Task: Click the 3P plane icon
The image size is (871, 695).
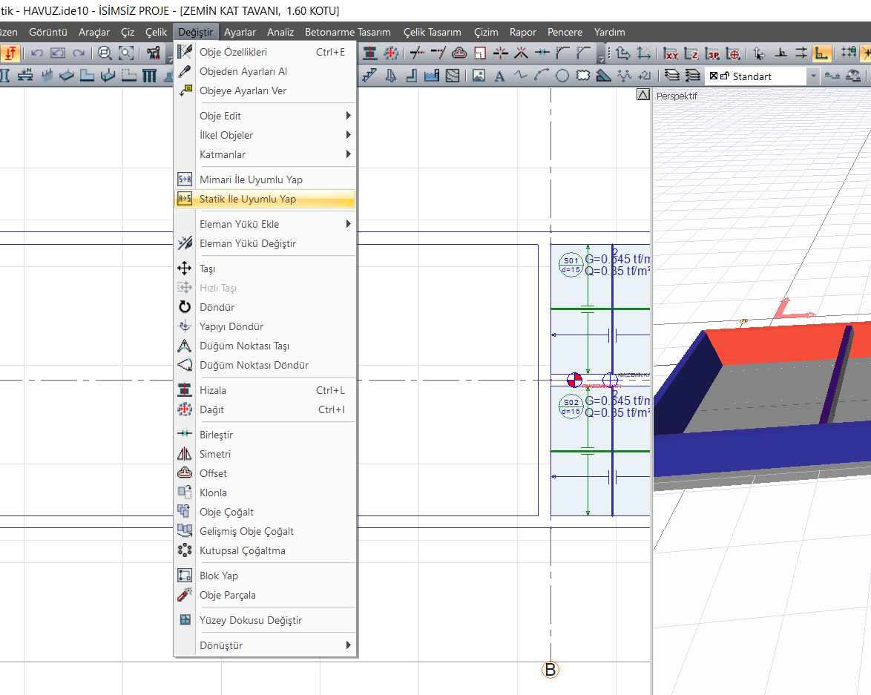Action: click(x=713, y=53)
